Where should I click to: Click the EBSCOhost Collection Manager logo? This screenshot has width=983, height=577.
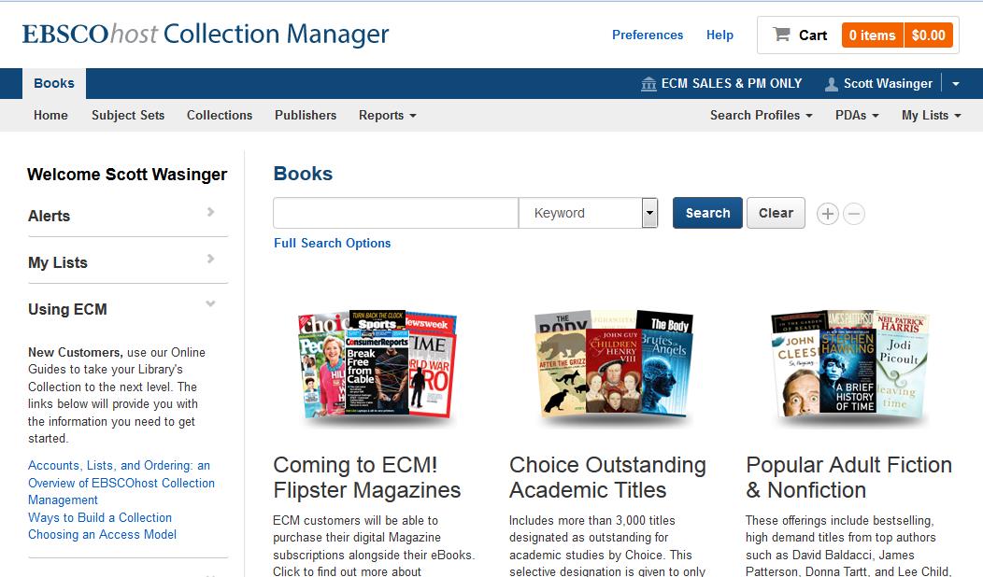click(x=206, y=35)
